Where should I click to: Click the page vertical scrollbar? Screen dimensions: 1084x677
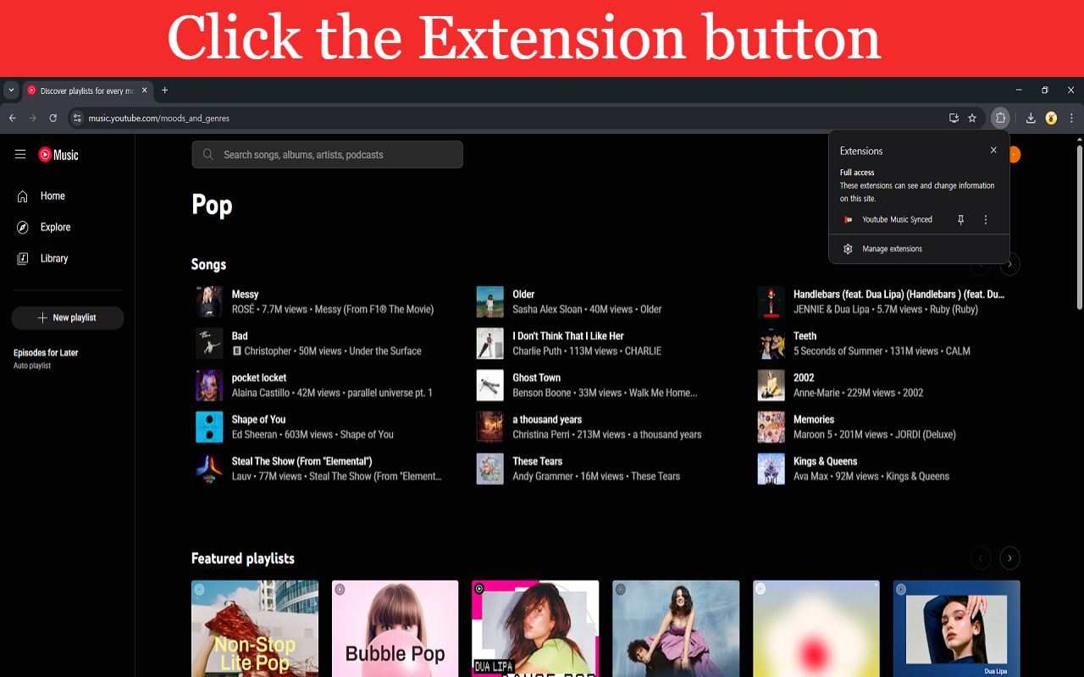[1079, 227]
